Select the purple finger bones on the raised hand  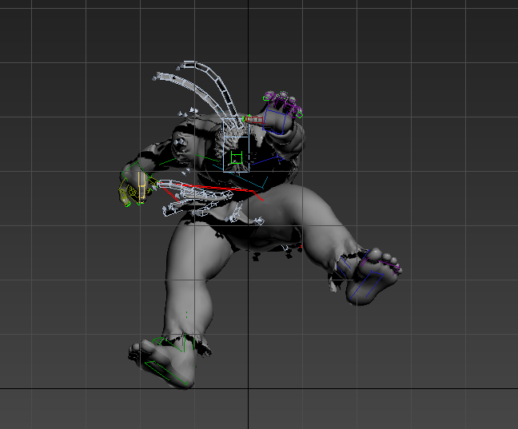[x=283, y=104]
